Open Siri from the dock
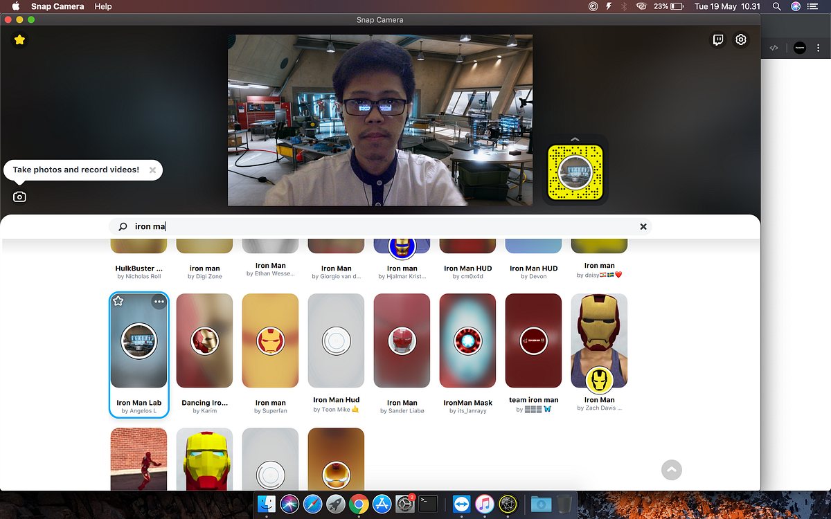The width and height of the screenshot is (831, 519). coord(289,504)
